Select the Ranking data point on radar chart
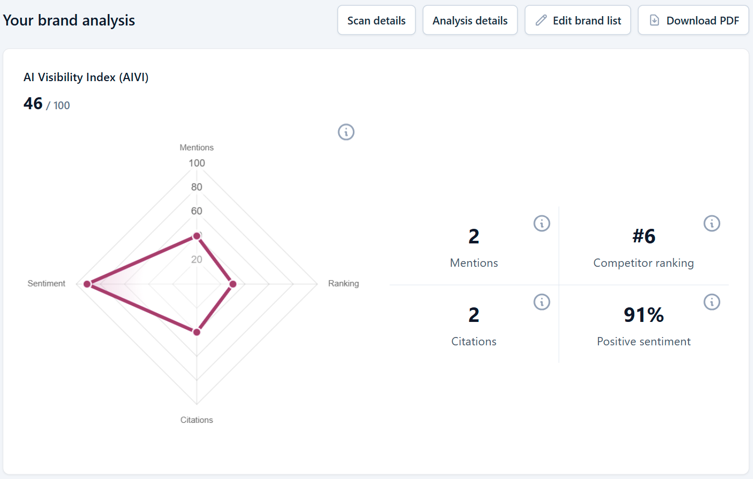The image size is (753, 479). tap(233, 284)
